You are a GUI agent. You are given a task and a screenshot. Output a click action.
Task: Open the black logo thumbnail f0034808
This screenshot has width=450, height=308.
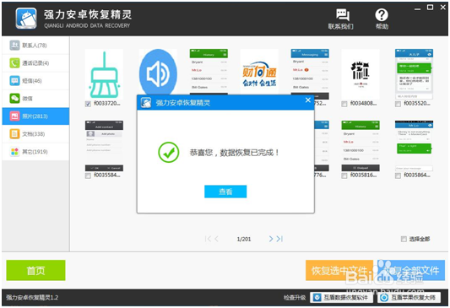click(361, 74)
